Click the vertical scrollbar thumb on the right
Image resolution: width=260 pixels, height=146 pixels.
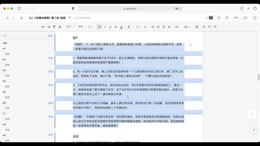click(258, 77)
